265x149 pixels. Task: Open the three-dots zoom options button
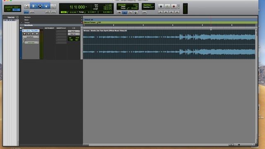(x=53, y=12)
